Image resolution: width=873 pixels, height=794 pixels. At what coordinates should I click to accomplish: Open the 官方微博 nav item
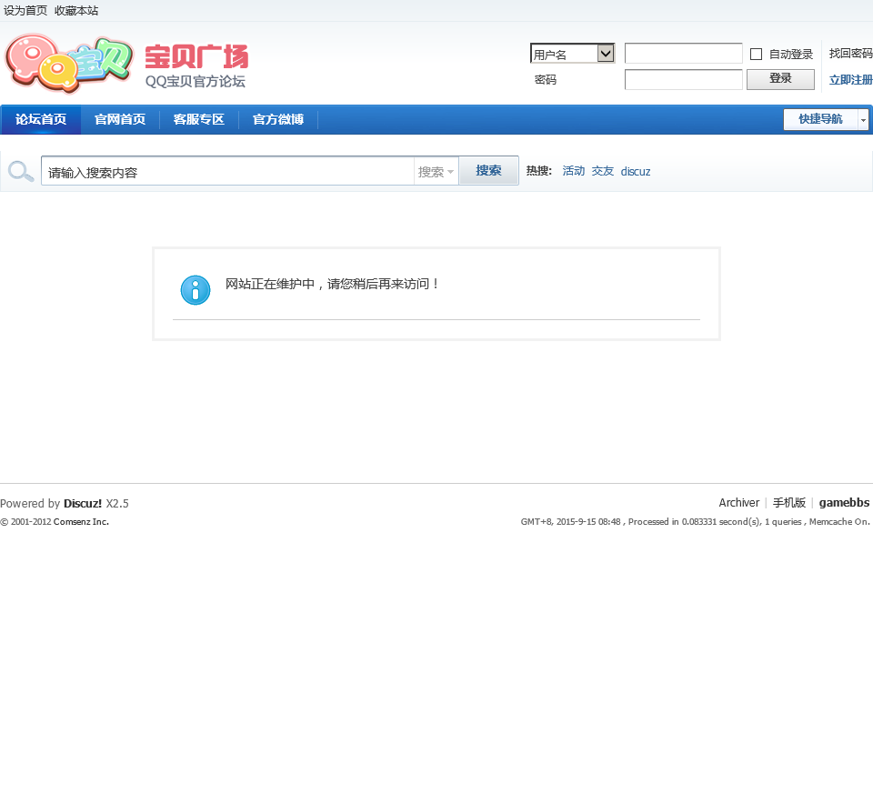pyautogui.click(x=278, y=119)
